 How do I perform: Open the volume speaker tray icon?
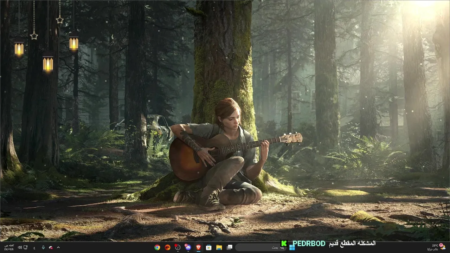pyautogui.click(x=20, y=247)
